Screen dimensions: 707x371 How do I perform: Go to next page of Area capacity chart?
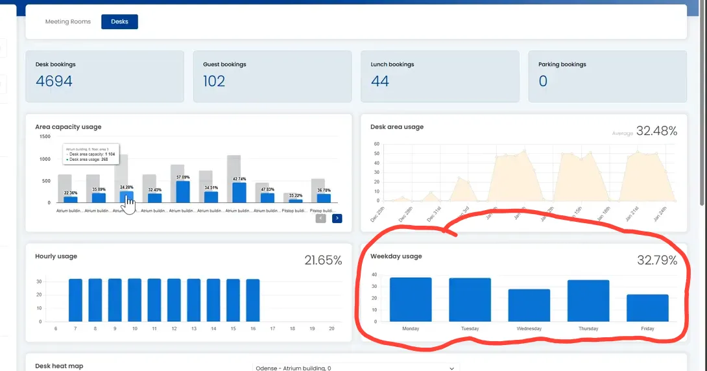(x=337, y=218)
